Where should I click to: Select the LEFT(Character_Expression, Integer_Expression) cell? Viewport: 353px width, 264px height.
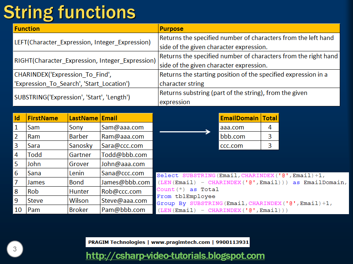click(86, 42)
